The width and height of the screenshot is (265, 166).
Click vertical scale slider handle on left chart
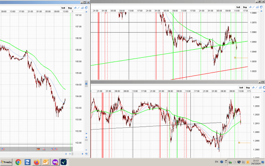86,140
